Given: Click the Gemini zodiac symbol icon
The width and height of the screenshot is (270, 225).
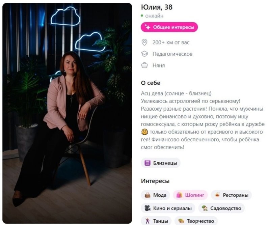Looking at the screenshot, I should tap(147, 163).
